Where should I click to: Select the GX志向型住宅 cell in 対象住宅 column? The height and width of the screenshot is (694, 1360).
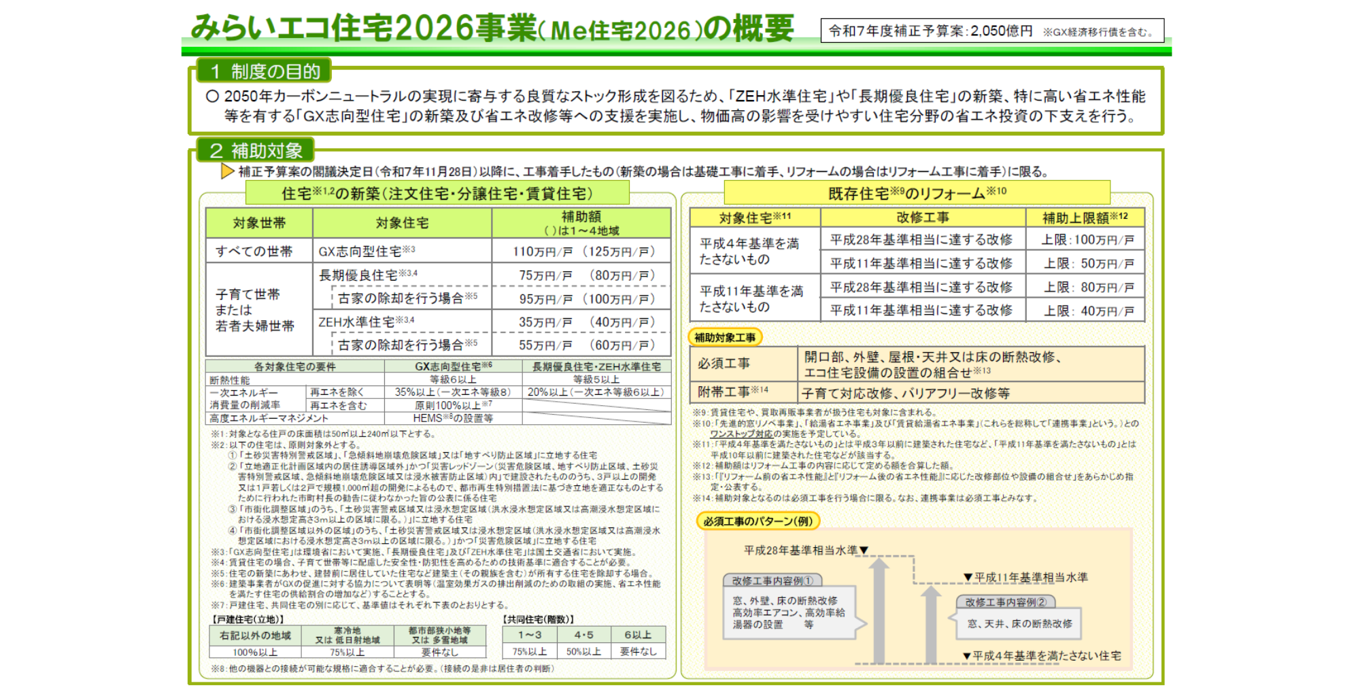(367, 251)
